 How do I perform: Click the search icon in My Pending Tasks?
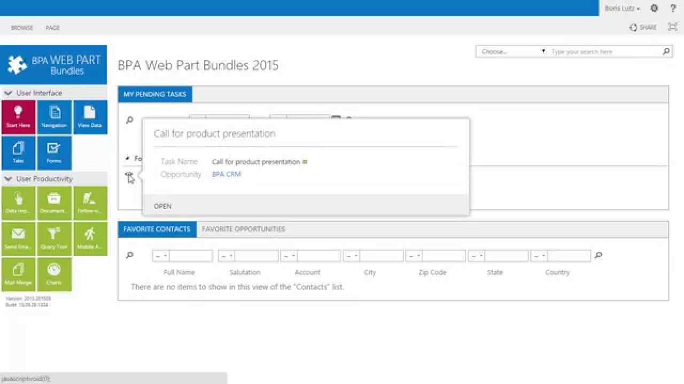(129, 120)
